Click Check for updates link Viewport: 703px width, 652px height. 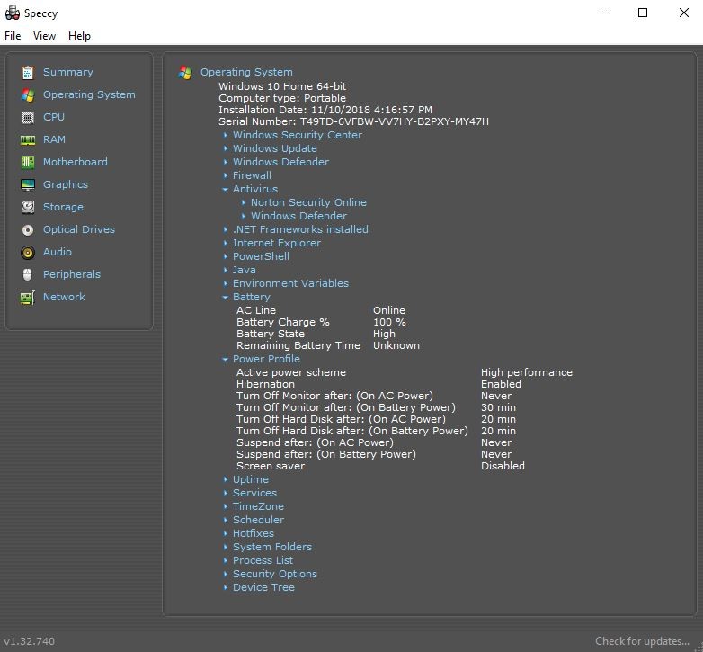(x=642, y=641)
